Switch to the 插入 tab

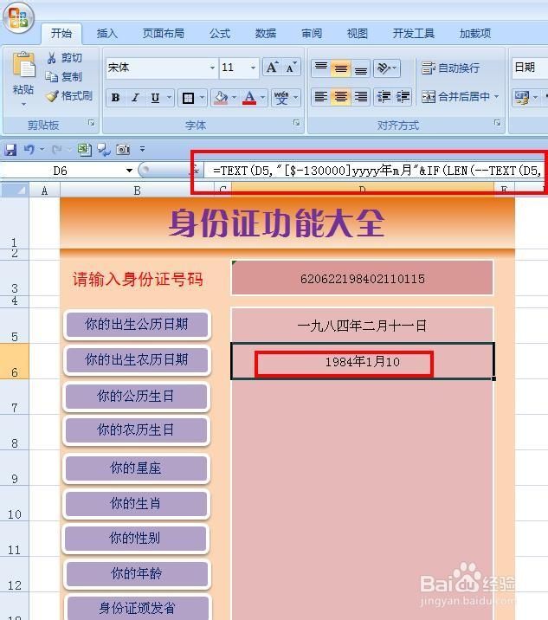(x=107, y=33)
